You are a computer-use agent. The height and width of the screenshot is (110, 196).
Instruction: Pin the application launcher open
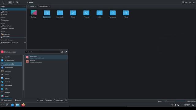[x=66, y=52]
